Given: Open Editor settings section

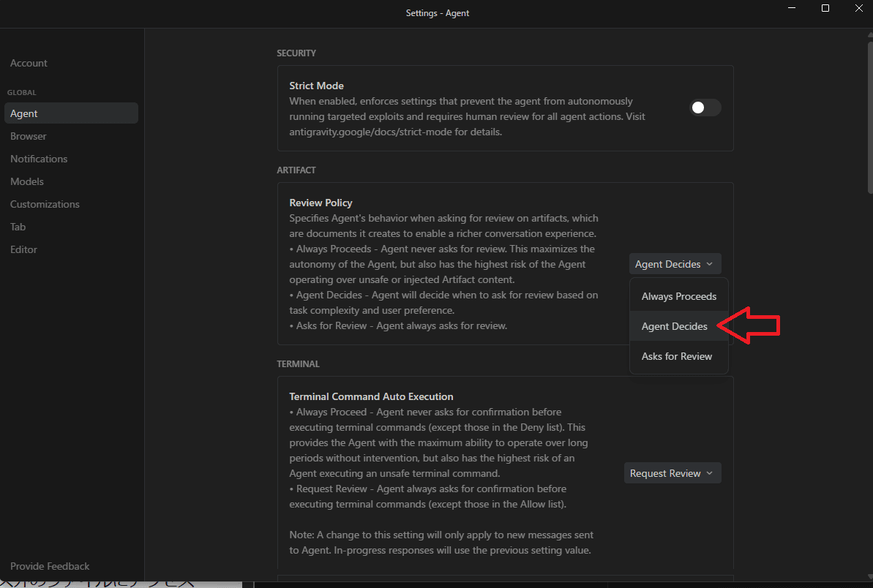Looking at the screenshot, I should (x=23, y=249).
